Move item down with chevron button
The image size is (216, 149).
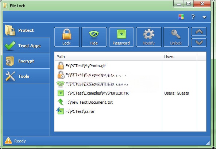click(199, 43)
